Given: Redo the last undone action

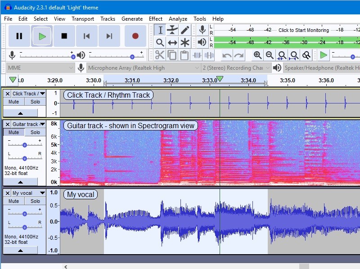Looking at the screenshot, I should (239, 55).
